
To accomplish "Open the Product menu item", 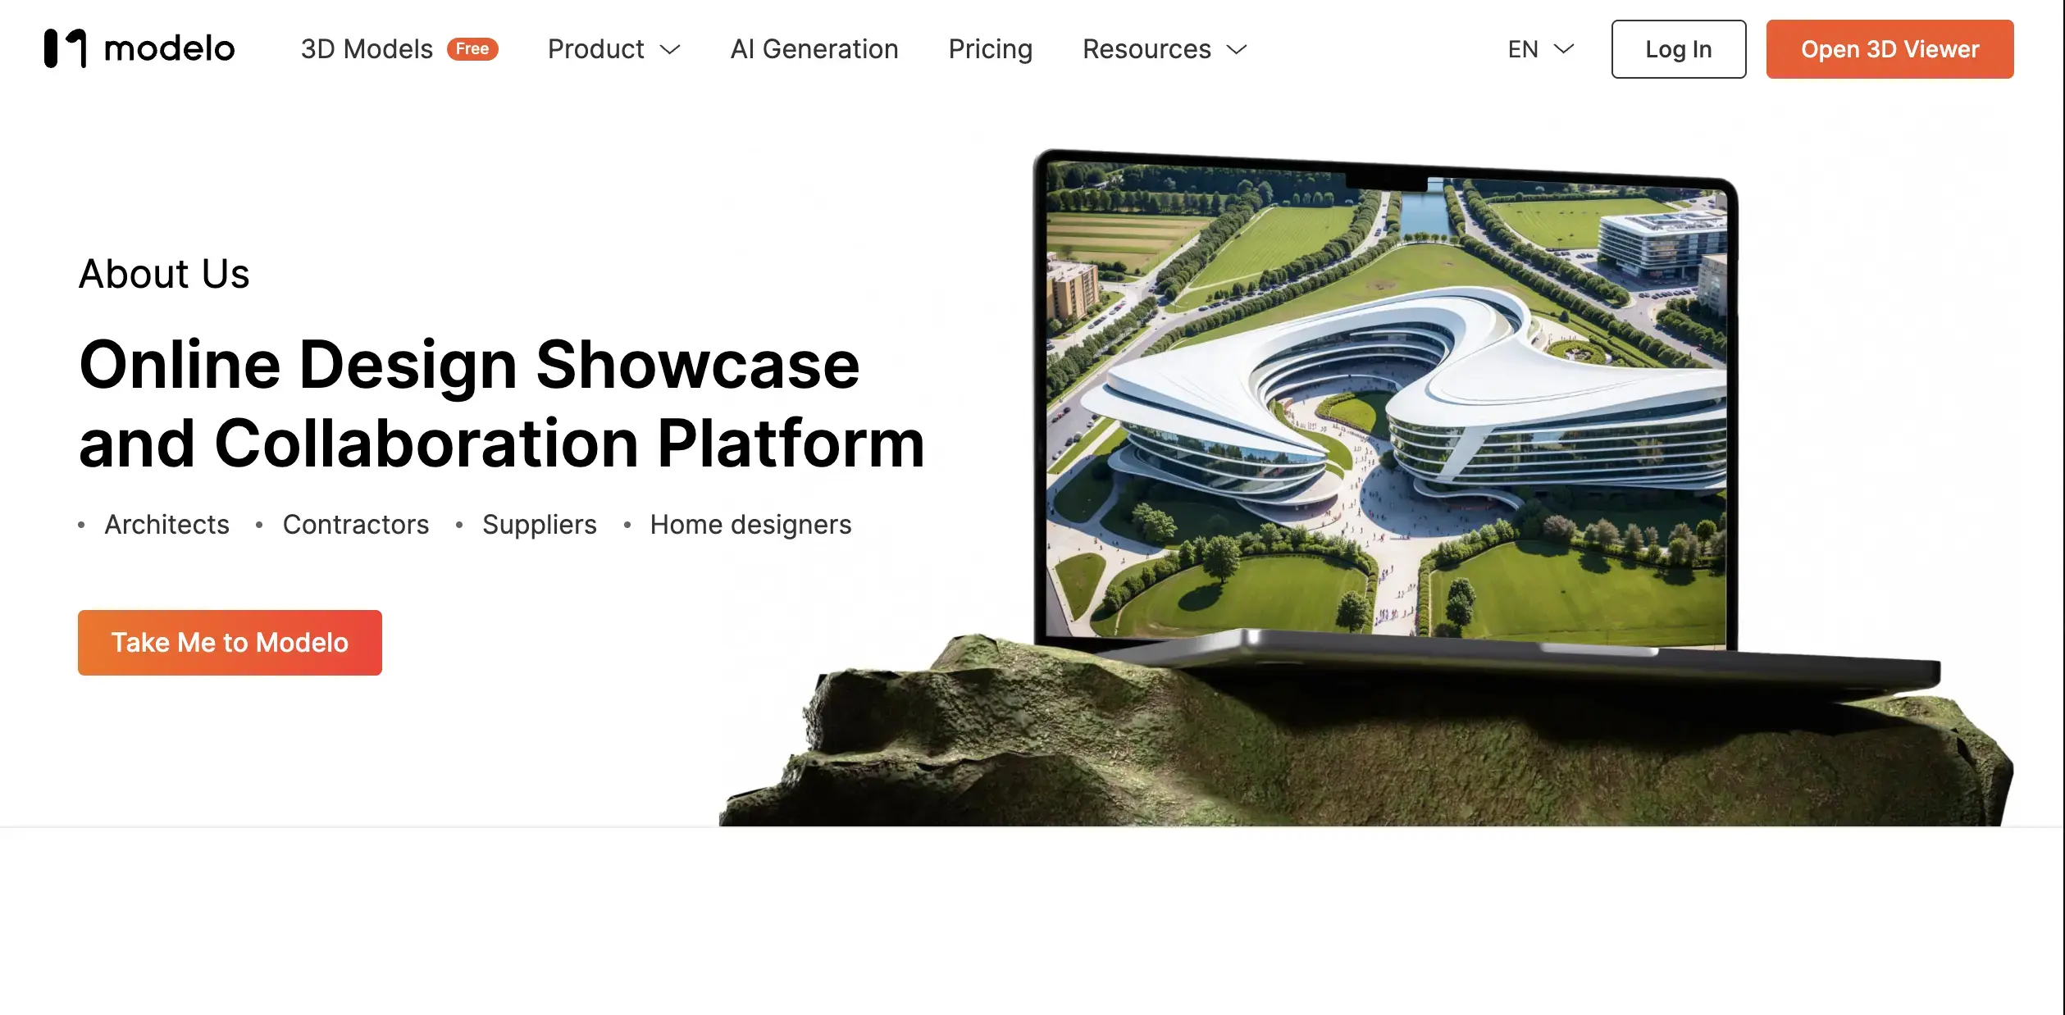I will point(595,49).
